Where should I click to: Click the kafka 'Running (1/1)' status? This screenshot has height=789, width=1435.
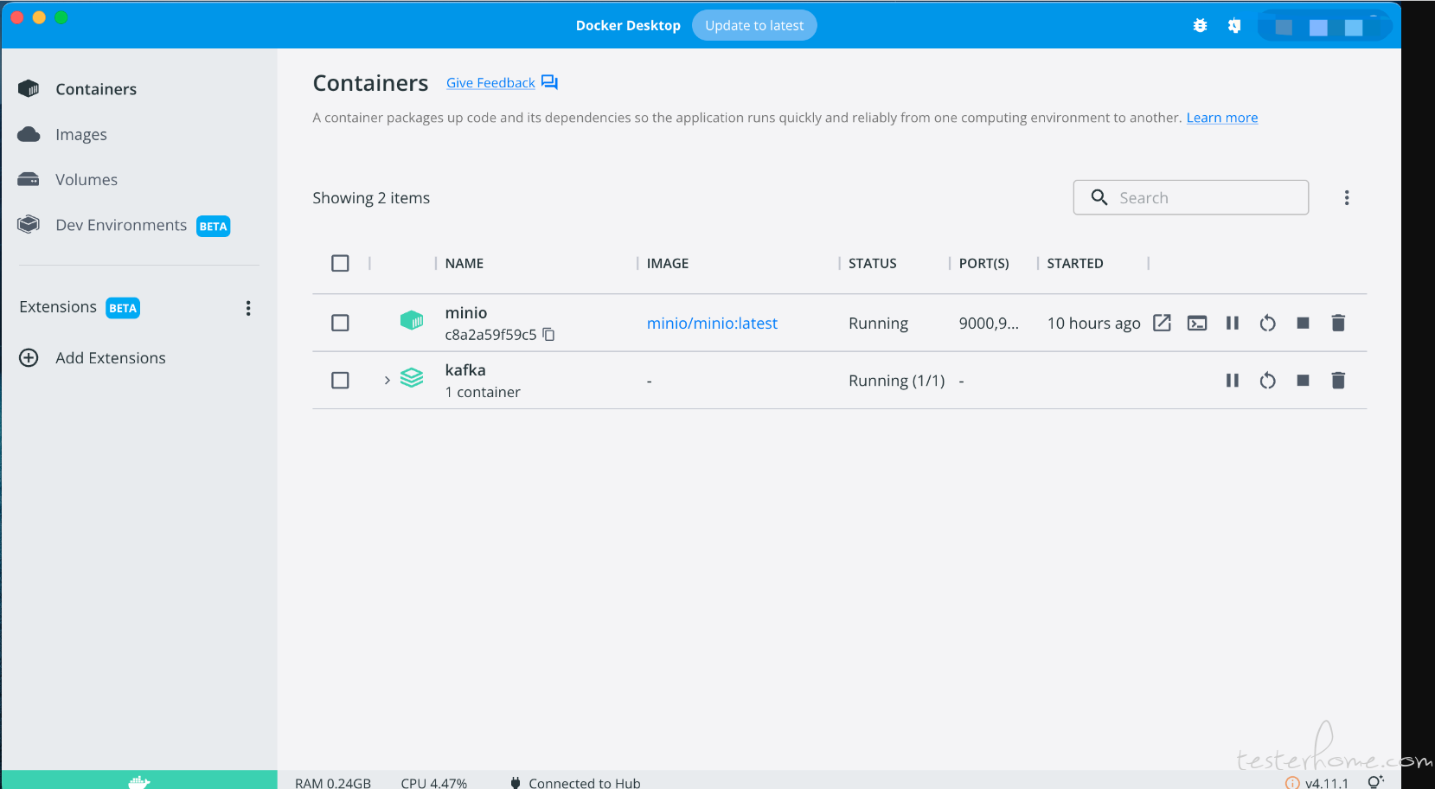896,381
